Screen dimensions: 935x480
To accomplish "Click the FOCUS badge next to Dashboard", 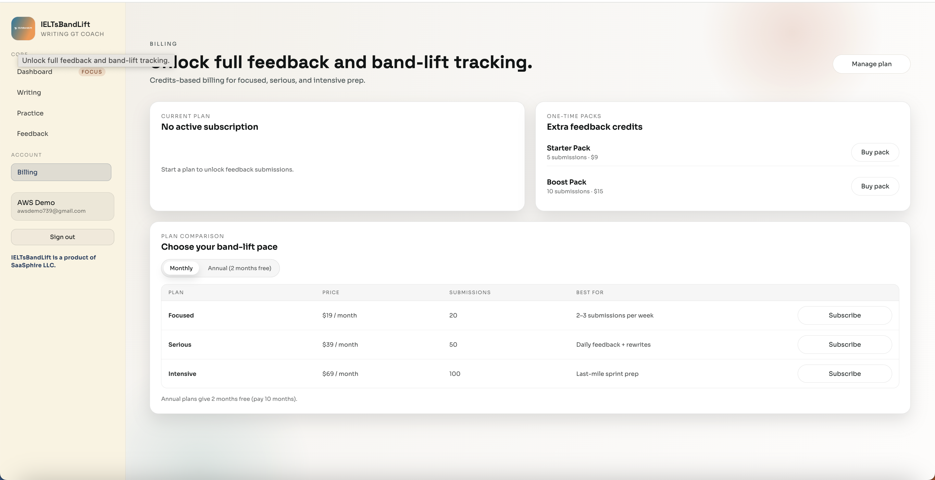I will pyautogui.click(x=92, y=71).
